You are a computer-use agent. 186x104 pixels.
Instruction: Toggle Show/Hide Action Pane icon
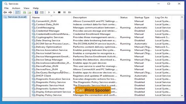click(42, 12)
